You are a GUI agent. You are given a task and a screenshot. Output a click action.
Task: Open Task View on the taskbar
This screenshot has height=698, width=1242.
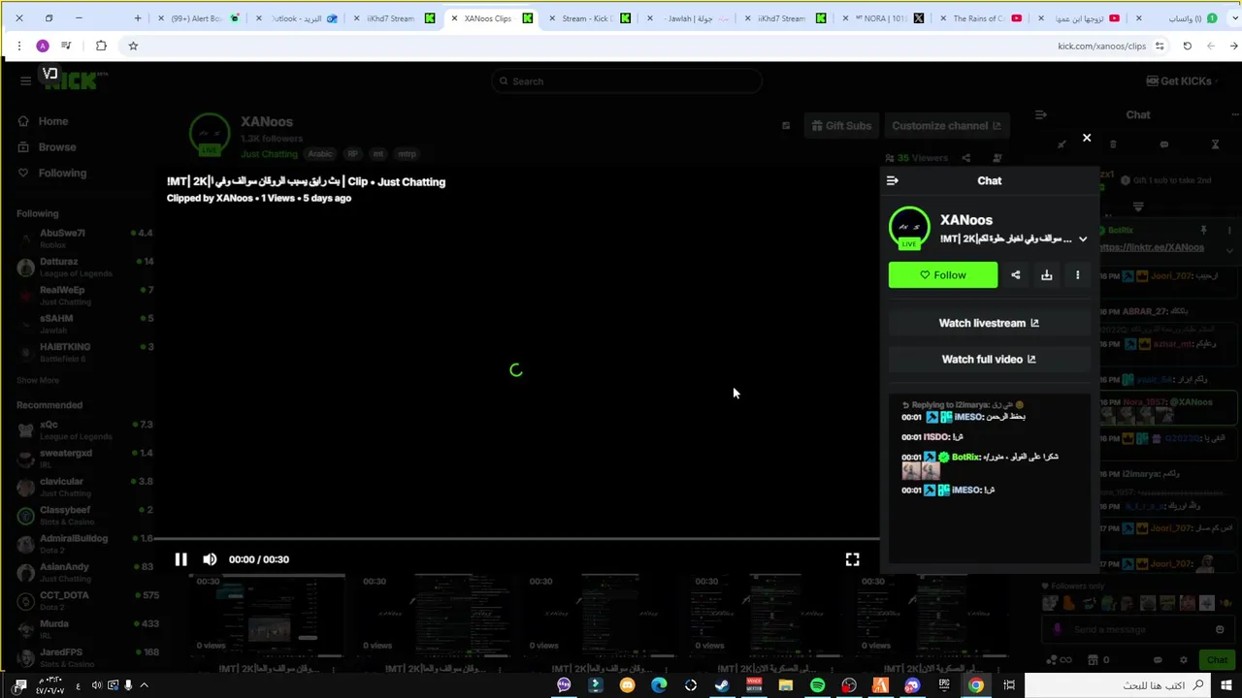point(1009,685)
